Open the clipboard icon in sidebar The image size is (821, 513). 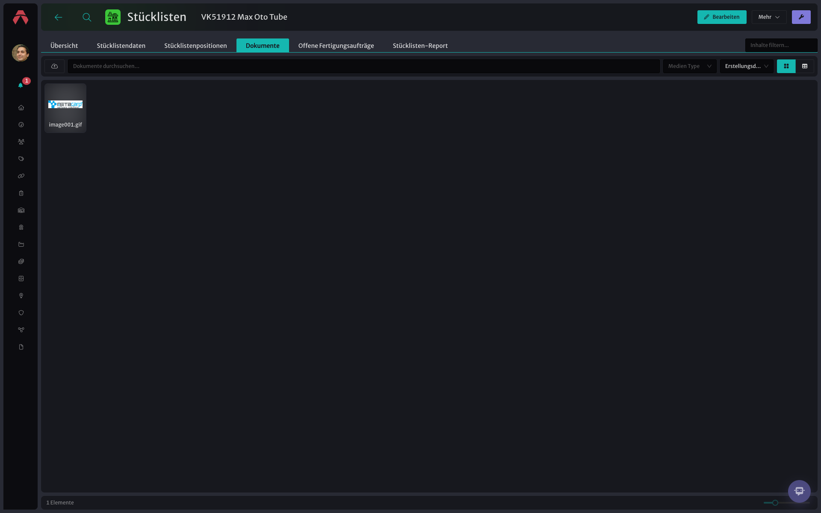(21, 193)
